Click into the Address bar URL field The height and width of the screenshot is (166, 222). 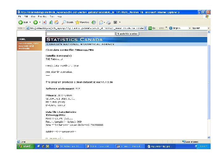[87, 28]
